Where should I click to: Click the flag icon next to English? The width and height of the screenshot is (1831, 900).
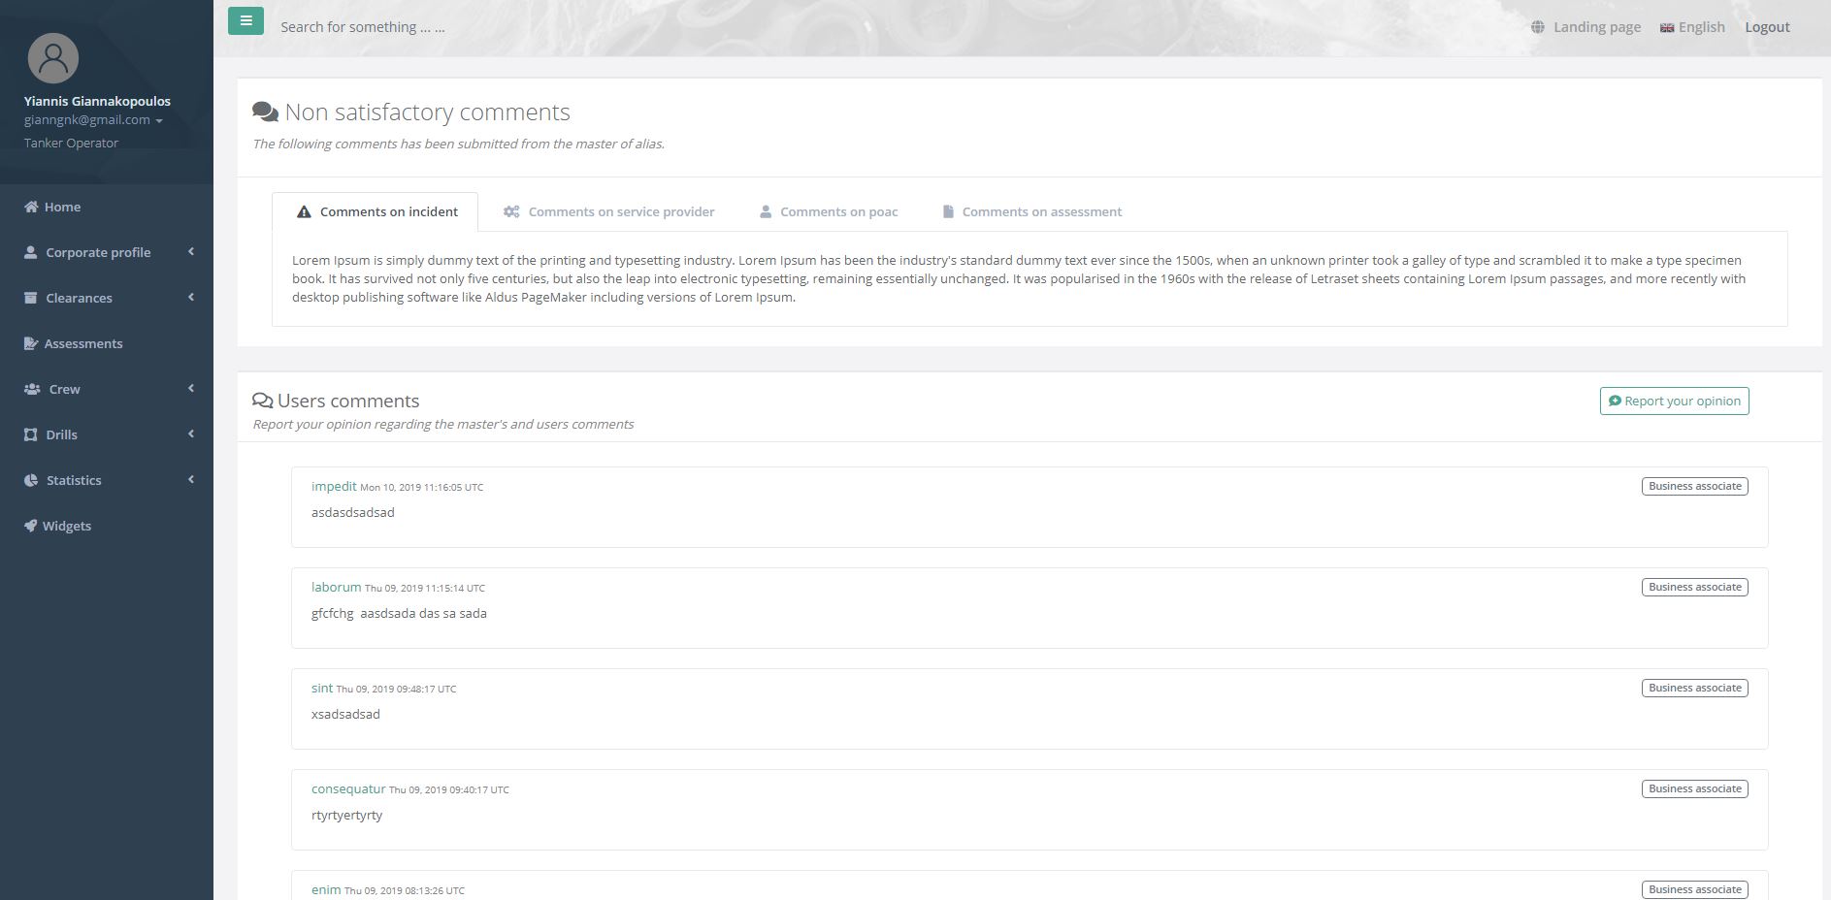pos(1666,28)
